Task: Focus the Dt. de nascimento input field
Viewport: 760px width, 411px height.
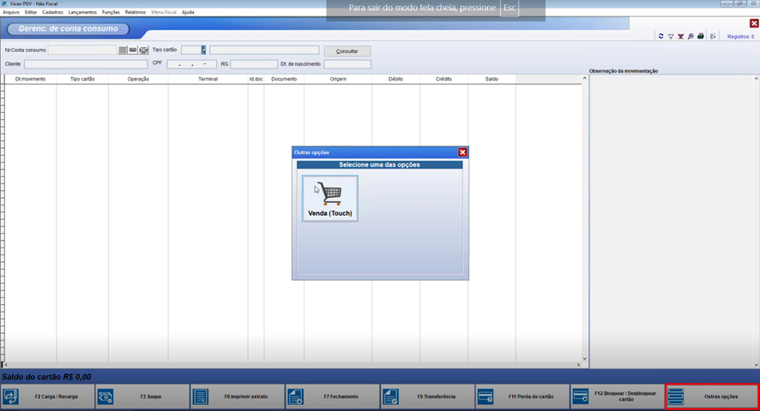Action: click(347, 64)
